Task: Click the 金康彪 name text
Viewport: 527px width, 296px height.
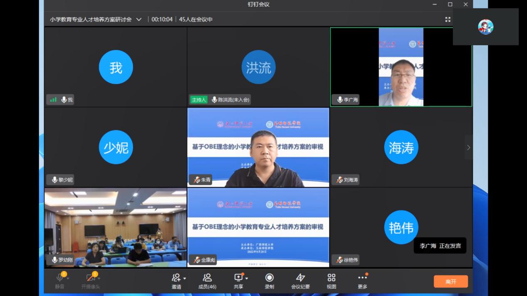Action: click(208, 260)
